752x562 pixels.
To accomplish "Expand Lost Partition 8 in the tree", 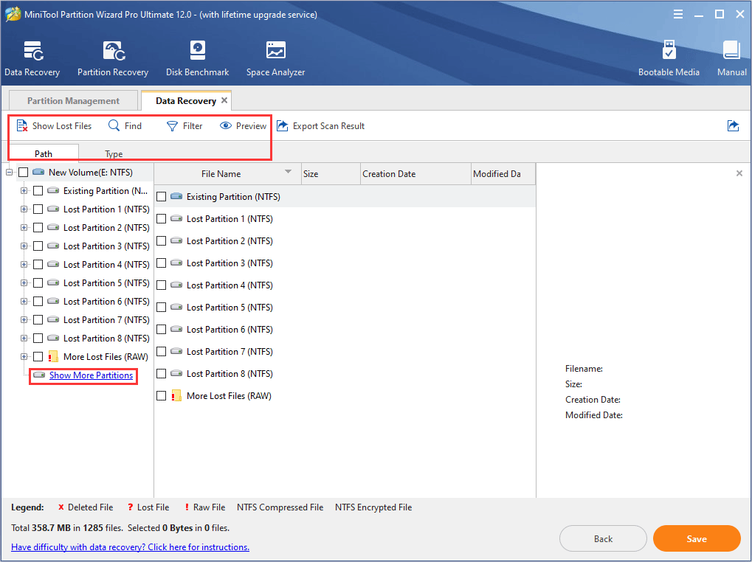I will tap(24, 339).
